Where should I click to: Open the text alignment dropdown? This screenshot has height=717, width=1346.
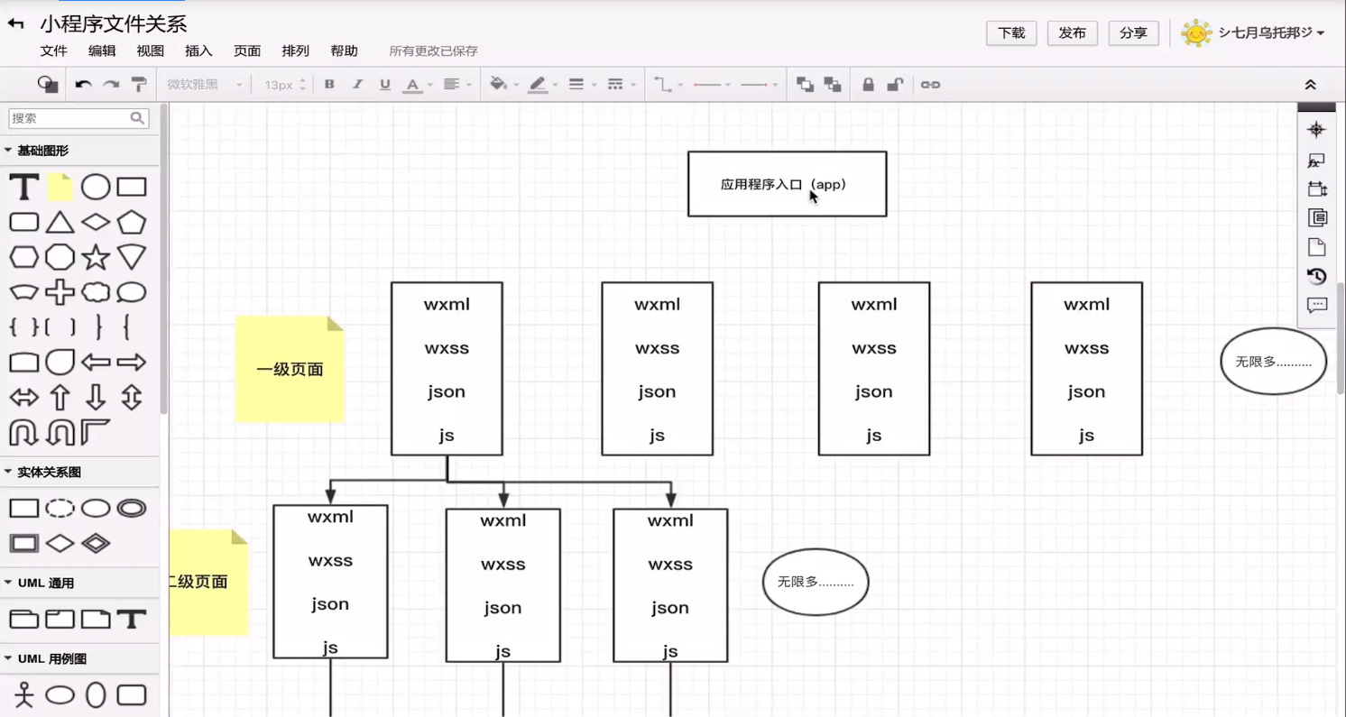pos(457,85)
